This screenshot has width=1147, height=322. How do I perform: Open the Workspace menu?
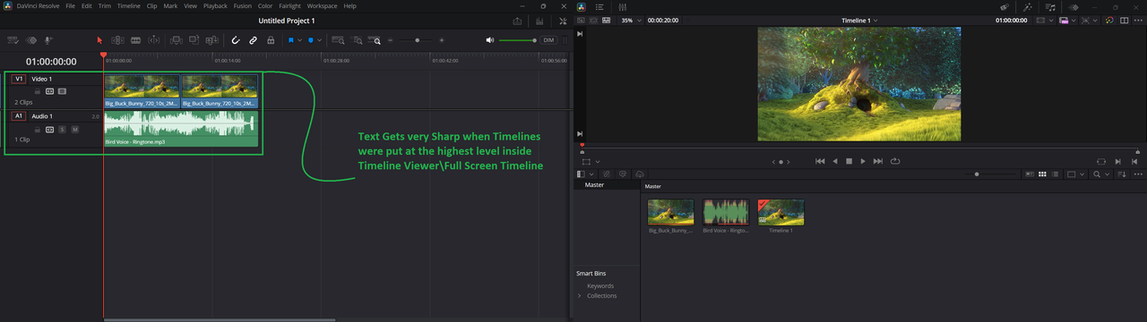tap(322, 5)
